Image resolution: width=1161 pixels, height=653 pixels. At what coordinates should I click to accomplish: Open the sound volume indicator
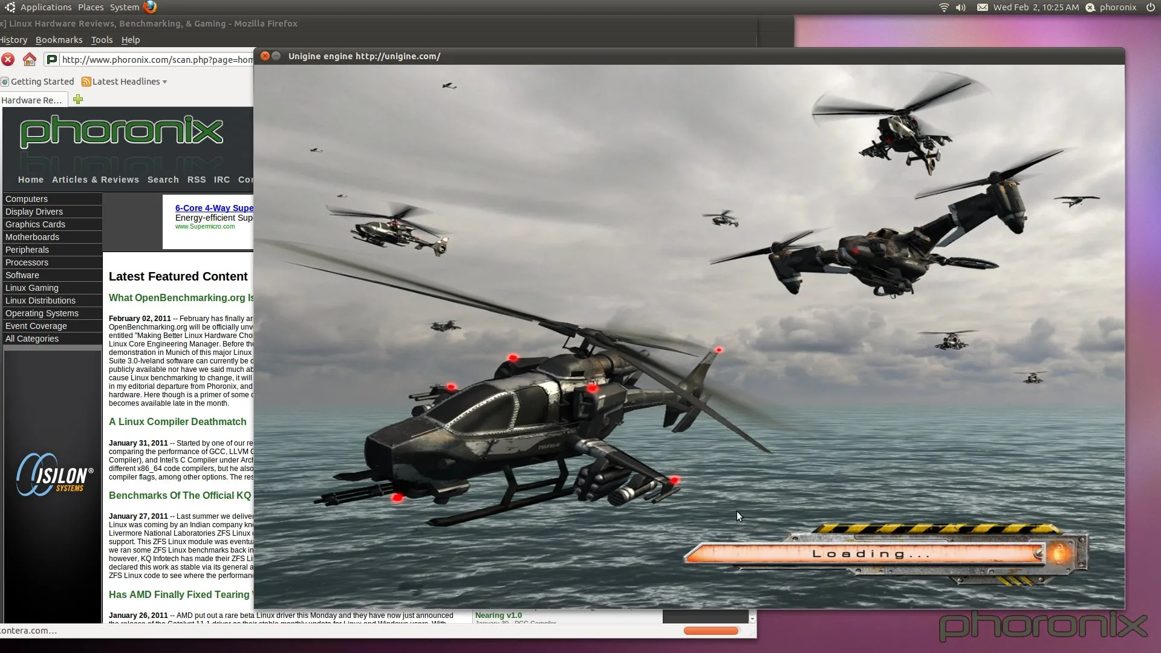click(960, 7)
